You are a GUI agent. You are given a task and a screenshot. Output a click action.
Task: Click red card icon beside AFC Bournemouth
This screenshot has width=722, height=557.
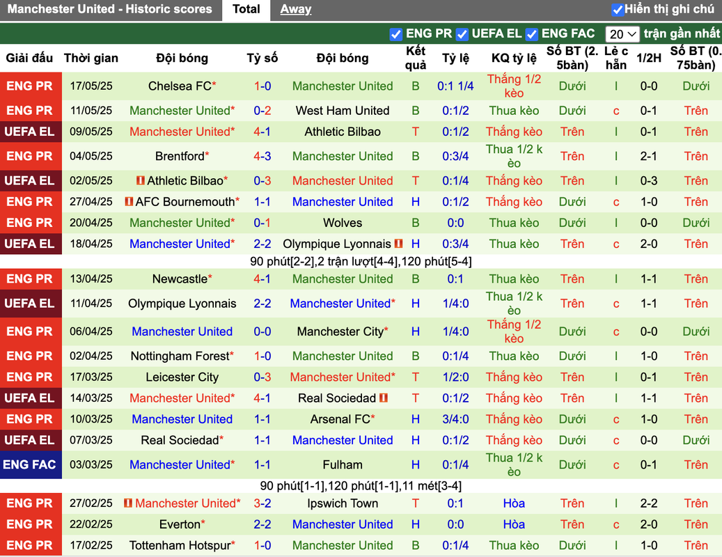[x=129, y=202]
